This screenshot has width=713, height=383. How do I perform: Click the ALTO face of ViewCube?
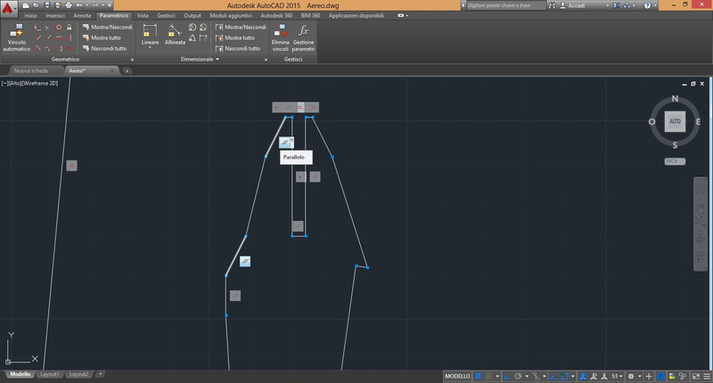pyautogui.click(x=675, y=121)
